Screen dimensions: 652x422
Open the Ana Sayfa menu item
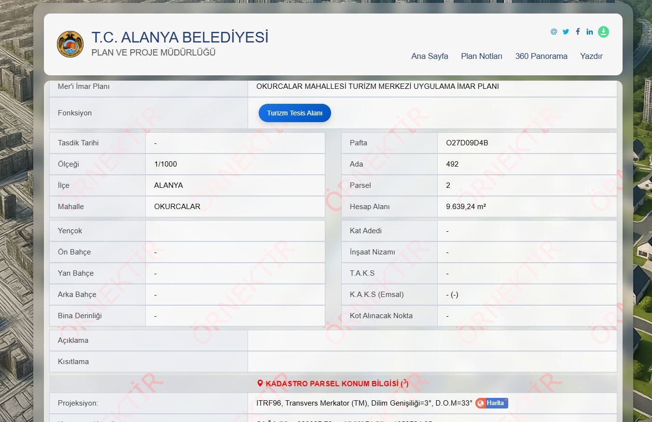[x=430, y=56]
